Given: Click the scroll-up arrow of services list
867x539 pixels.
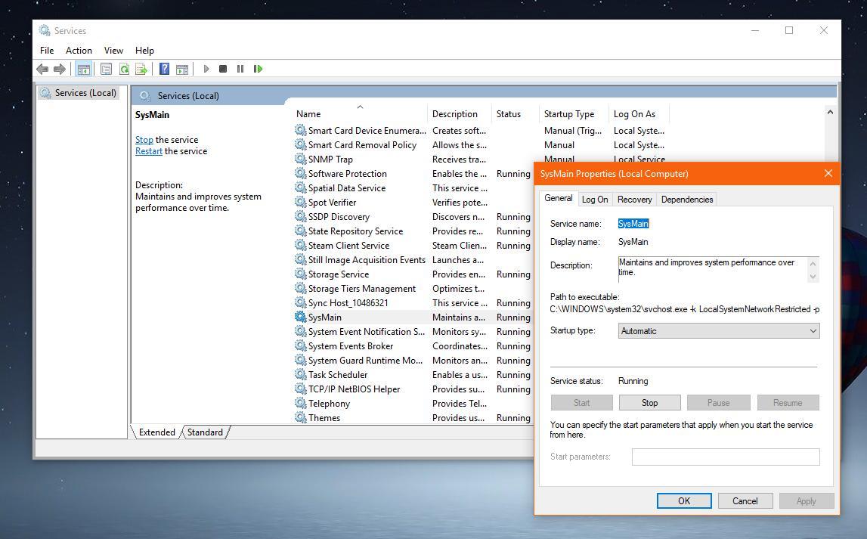Looking at the screenshot, I should (830, 112).
